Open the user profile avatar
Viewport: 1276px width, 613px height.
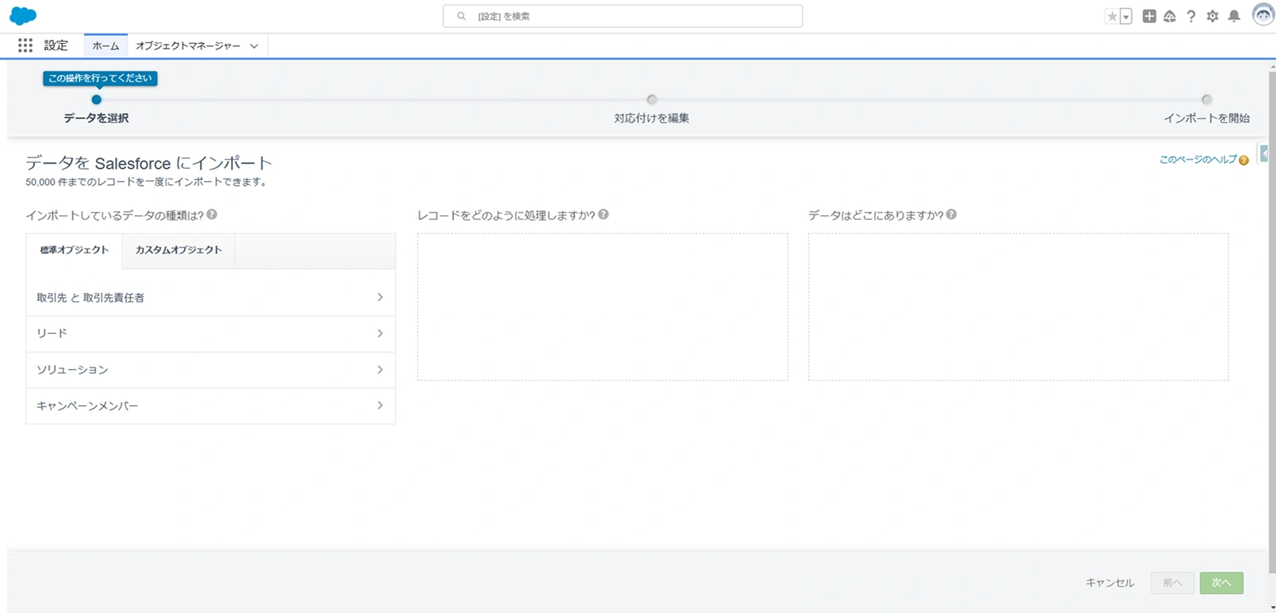(1263, 15)
